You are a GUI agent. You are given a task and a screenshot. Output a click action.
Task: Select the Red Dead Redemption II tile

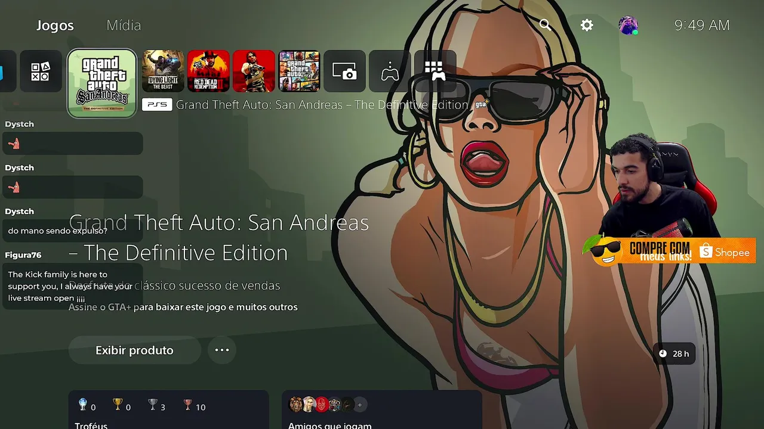click(208, 71)
